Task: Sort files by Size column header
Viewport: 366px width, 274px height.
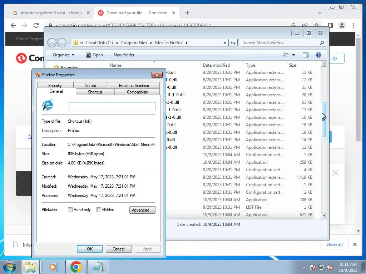Action: point(301,65)
